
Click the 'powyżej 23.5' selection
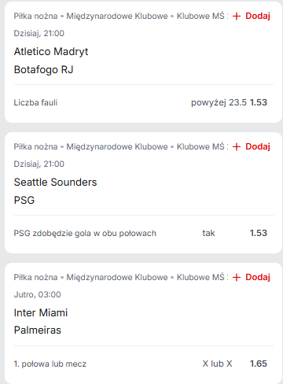click(x=219, y=102)
